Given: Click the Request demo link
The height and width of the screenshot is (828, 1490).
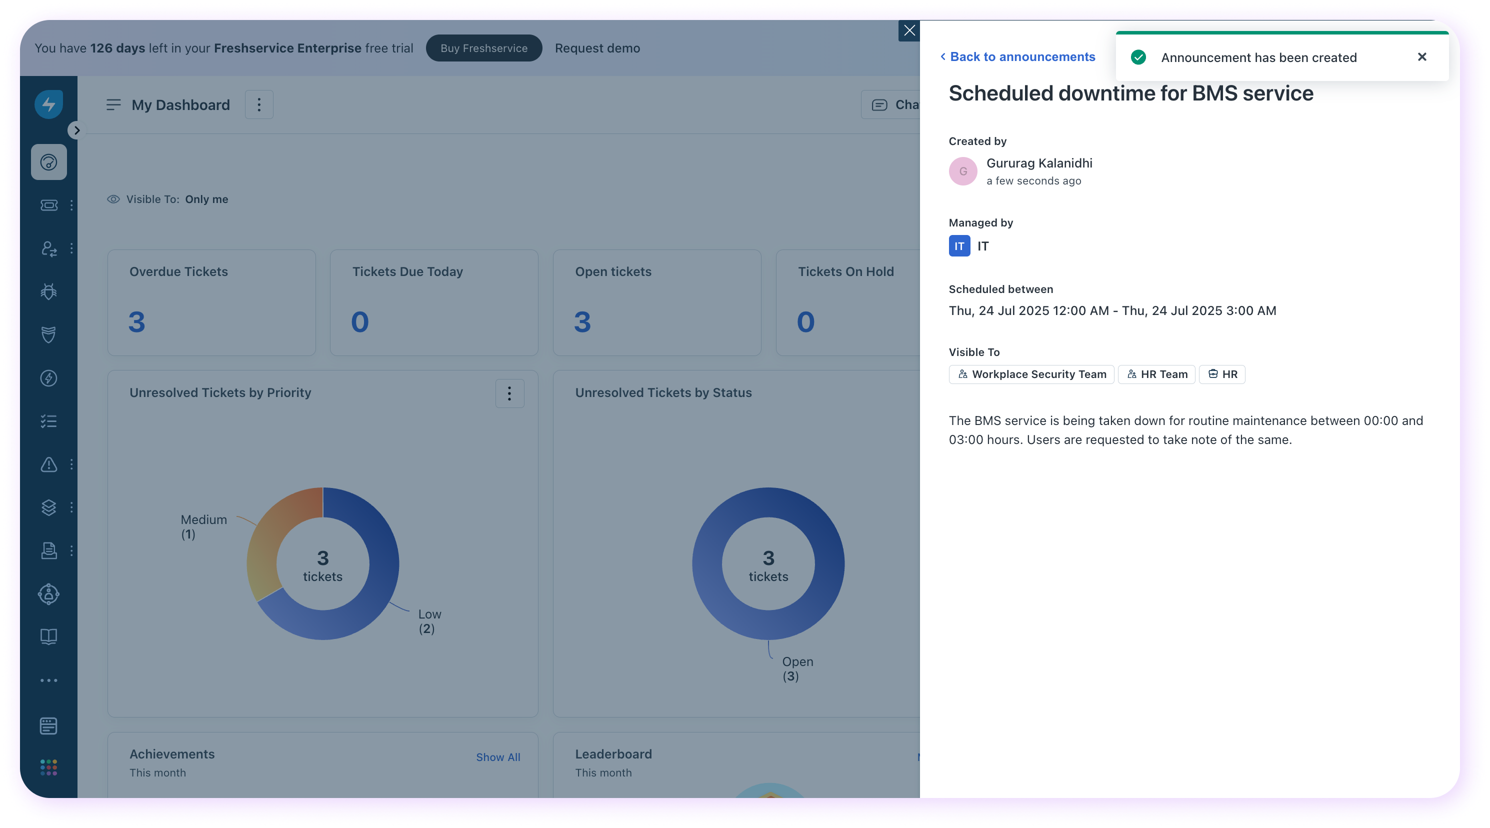Looking at the screenshot, I should click(597, 48).
